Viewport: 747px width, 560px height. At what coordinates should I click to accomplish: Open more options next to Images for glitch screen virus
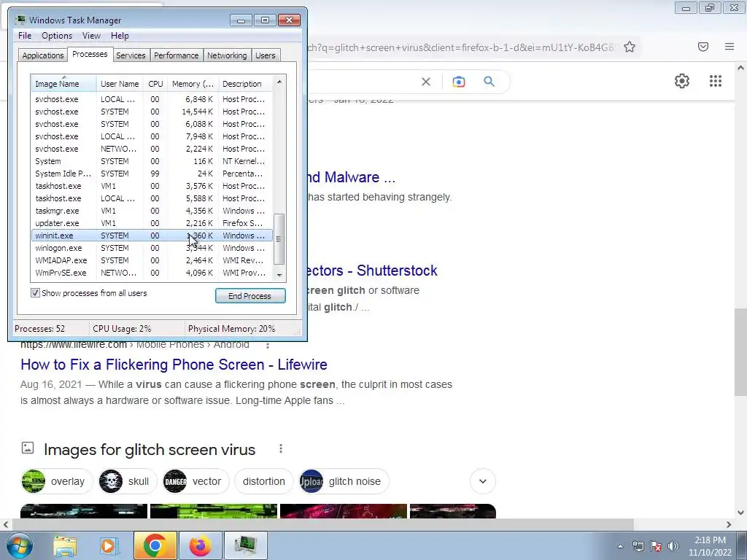[281, 448]
